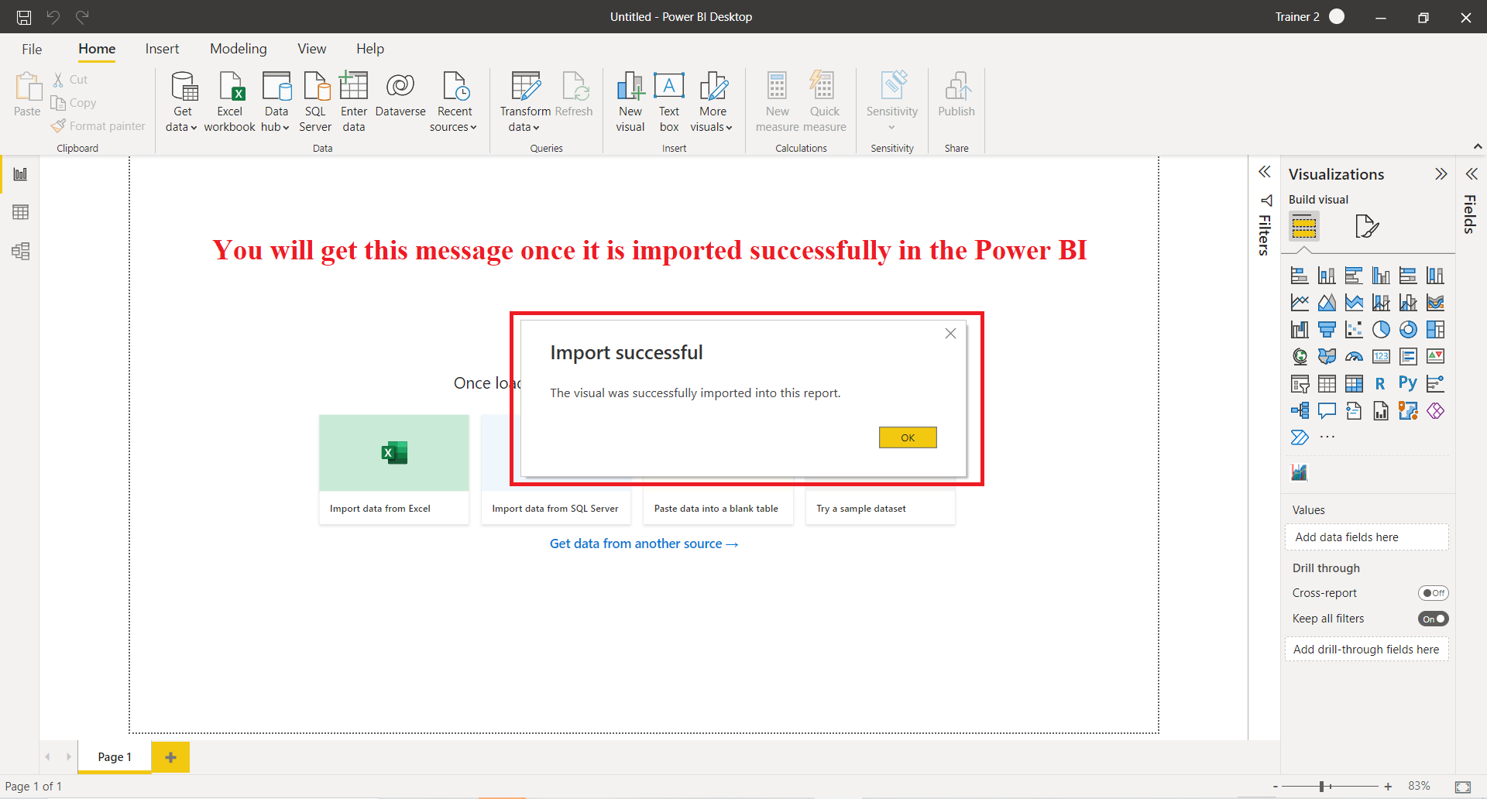Toggle the Cross-report drill through switch
Screen dimensions: 1487x799
[1433, 593]
